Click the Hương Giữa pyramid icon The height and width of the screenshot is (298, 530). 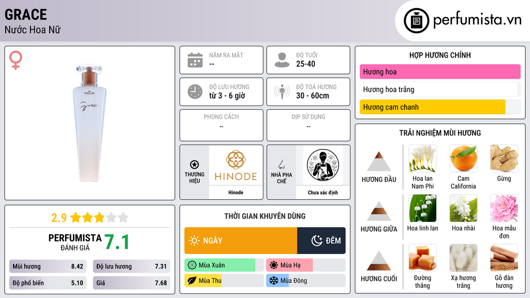coord(379,211)
